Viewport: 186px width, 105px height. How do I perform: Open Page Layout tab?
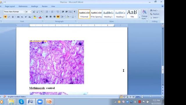(x=10, y=6)
